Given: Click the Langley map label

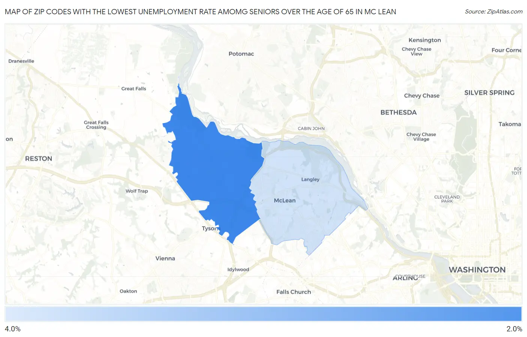Looking at the screenshot, I should [x=310, y=179].
